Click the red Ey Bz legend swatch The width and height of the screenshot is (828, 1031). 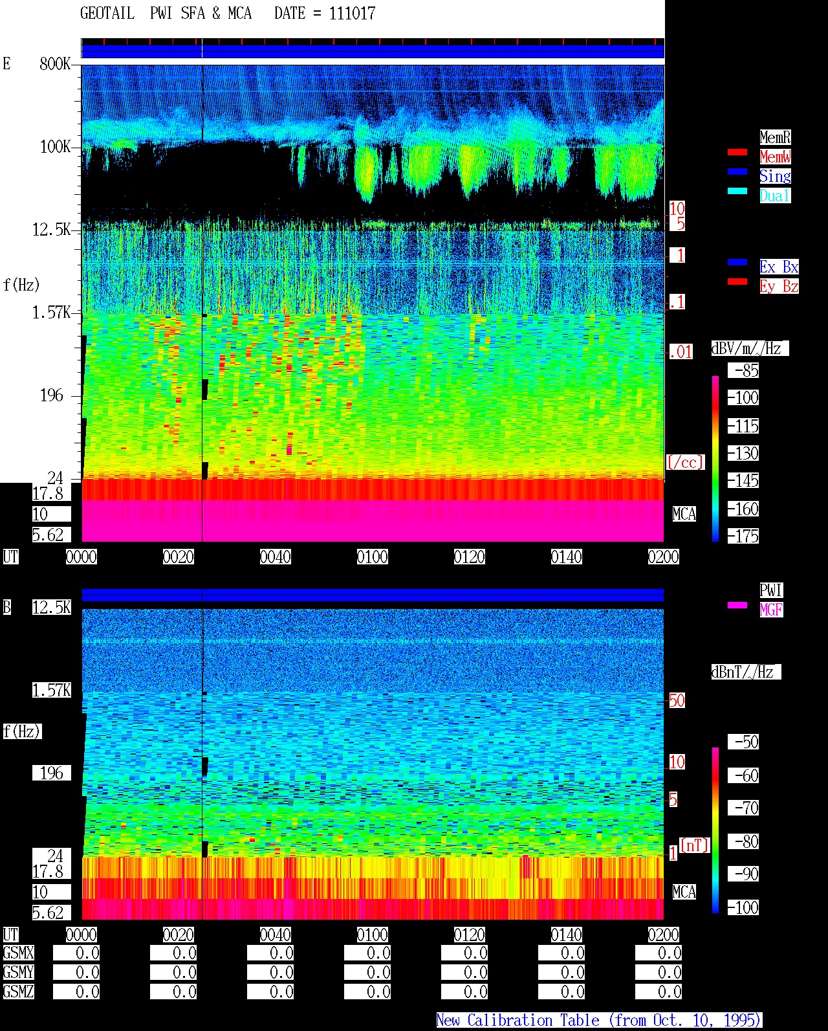coord(737,282)
